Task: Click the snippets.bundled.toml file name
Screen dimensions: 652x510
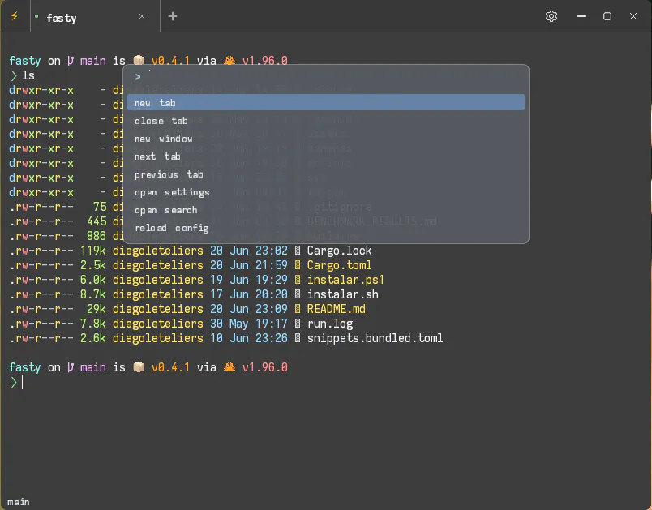Action: [x=375, y=338]
